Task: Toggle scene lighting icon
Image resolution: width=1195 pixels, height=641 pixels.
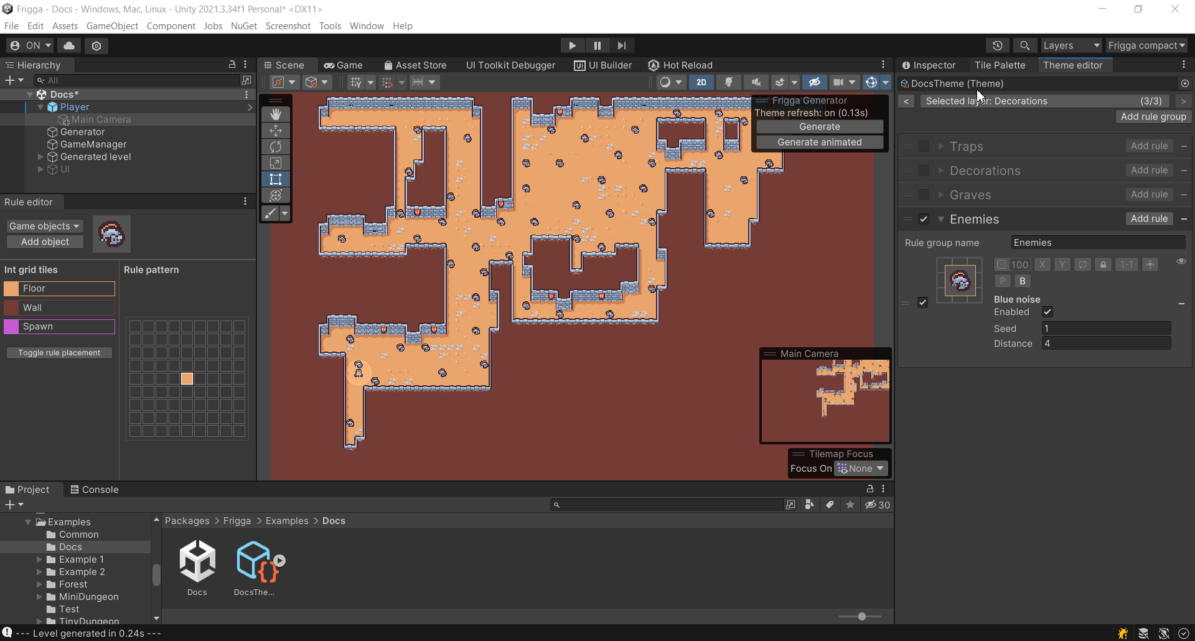Action: (x=728, y=82)
